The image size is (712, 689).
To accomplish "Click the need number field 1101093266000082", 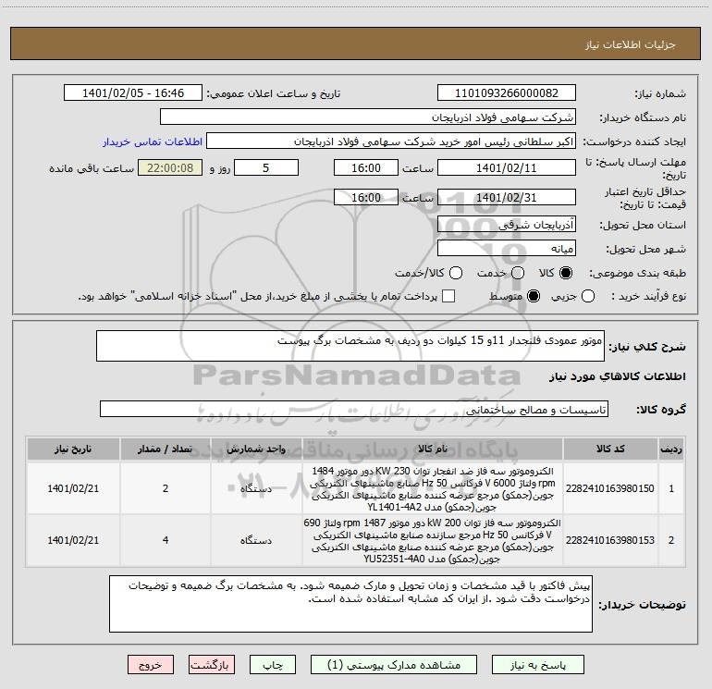I will 507,93.
